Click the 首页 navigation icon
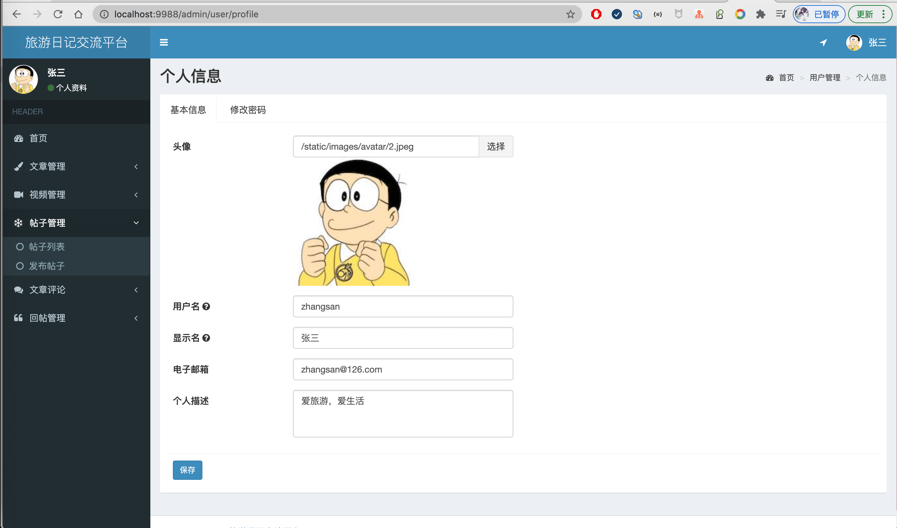This screenshot has height=528, width=897. 17,138
